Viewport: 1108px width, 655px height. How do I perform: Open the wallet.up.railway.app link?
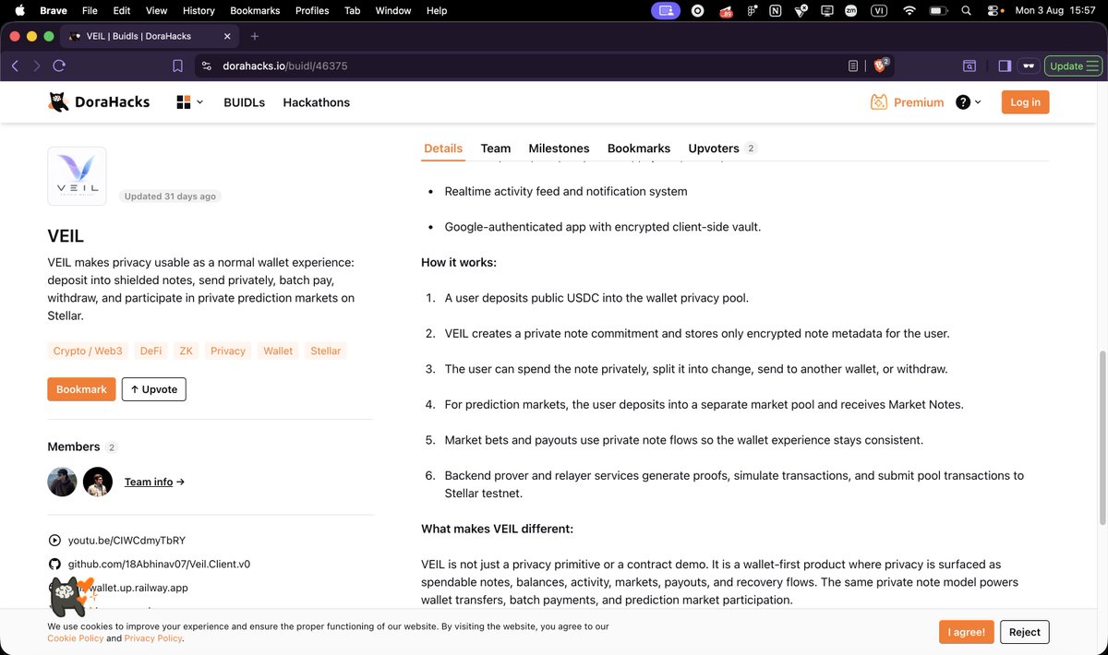click(138, 588)
